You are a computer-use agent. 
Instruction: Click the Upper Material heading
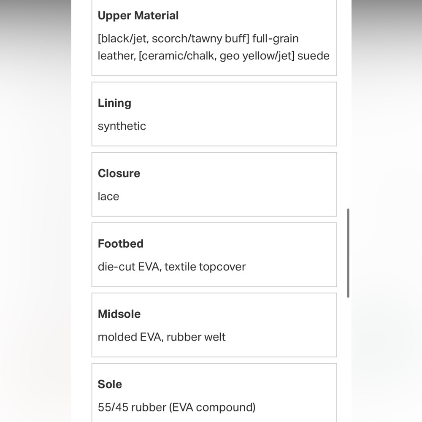click(138, 16)
